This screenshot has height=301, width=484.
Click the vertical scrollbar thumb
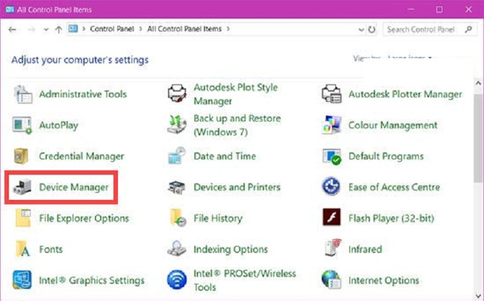click(x=478, y=138)
